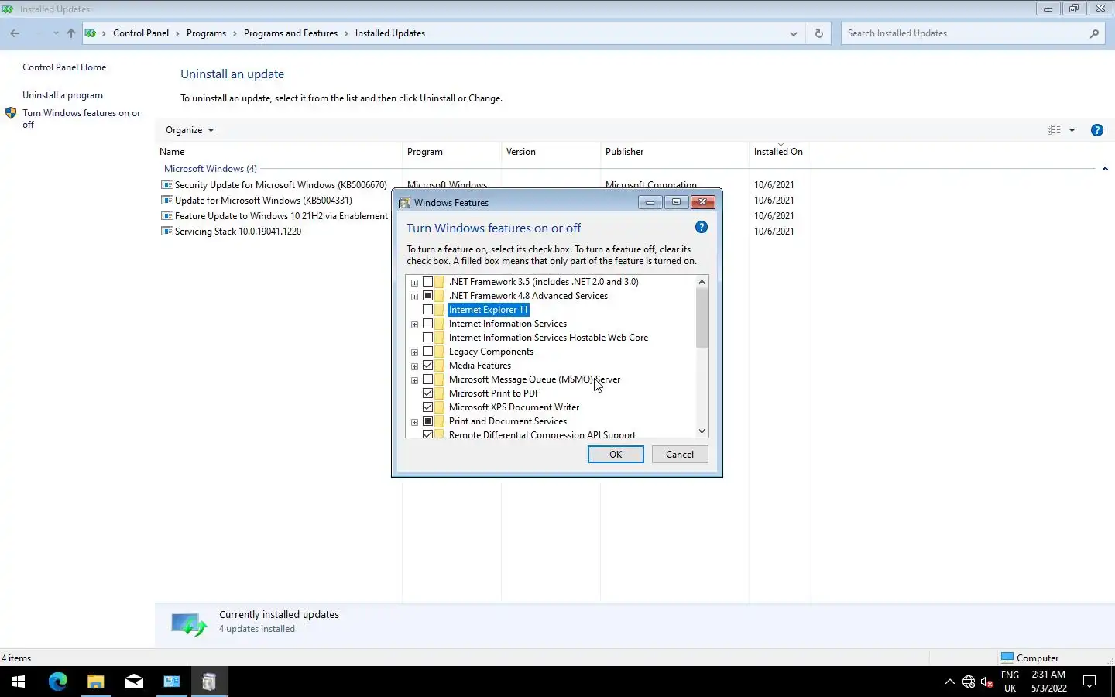Expand .NET Framework 4.8 Advanced Services node
The width and height of the screenshot is (1115, 697).
[x=414, y=297]
